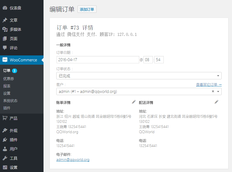Click the dashboard gauge icon
This screenshot has height=172, width=232.
coord(5,8)
